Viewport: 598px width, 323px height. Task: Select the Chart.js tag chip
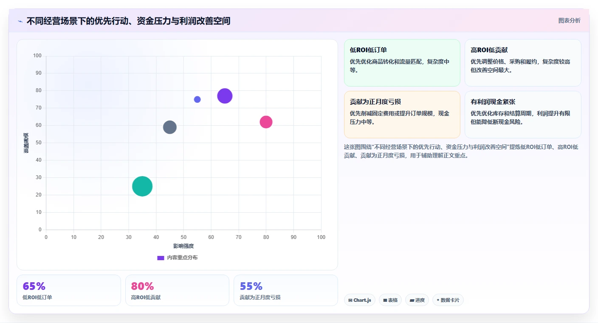pos(360,300)
